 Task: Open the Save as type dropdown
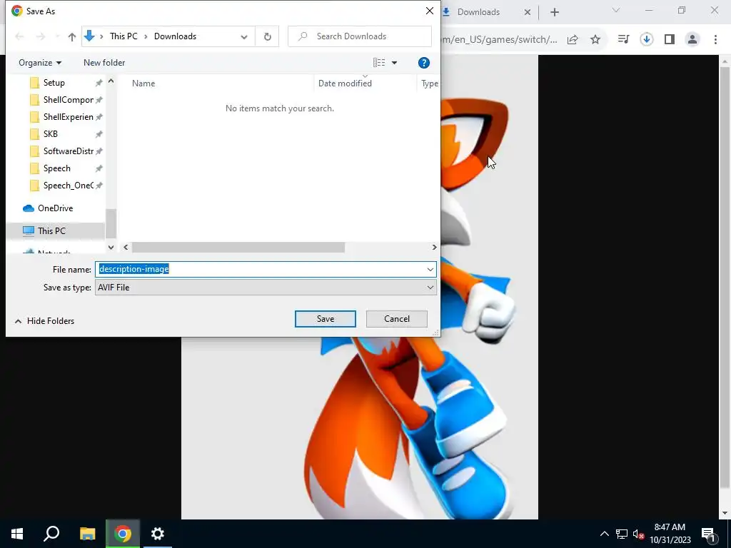266,288
